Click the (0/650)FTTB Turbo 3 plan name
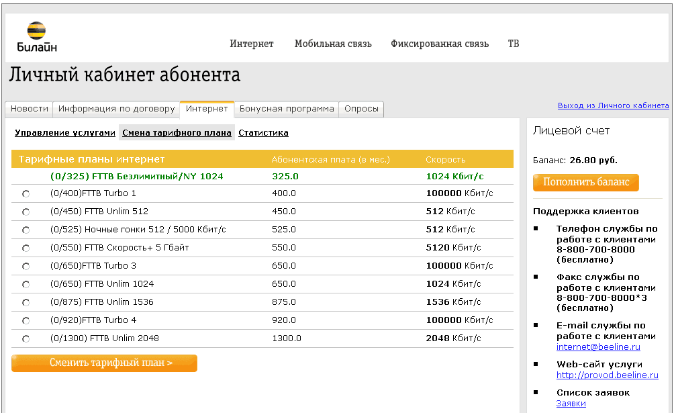674x413 pixels. [93, 265]
